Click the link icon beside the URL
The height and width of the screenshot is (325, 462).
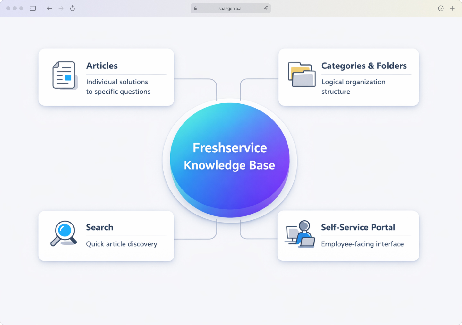[x=266, y=8]
